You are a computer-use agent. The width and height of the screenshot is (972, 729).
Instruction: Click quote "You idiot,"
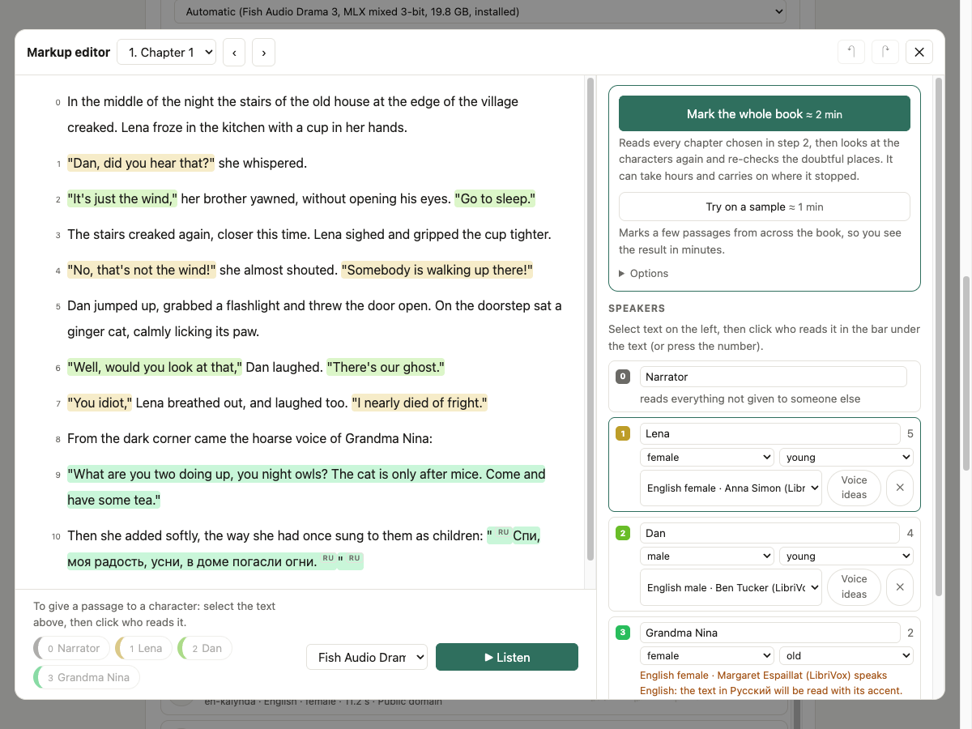[100, 403]
